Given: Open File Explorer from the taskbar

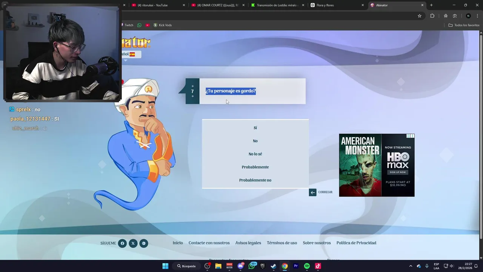Looking at the screenshot, I should (218, 266).
